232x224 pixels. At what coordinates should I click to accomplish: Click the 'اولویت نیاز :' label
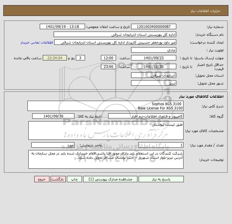coord(215,50)
